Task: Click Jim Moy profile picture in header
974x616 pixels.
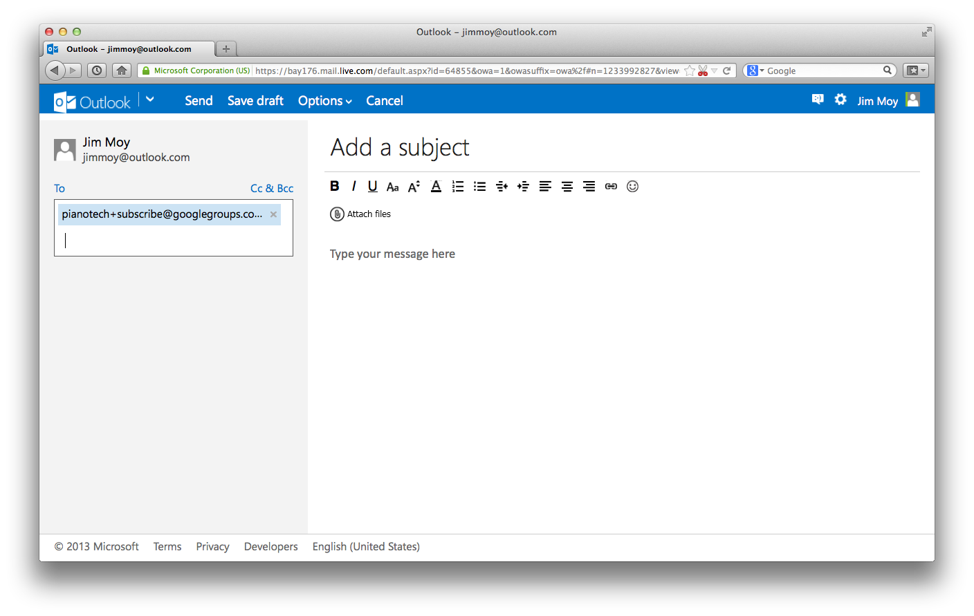Action: (913, 100)
